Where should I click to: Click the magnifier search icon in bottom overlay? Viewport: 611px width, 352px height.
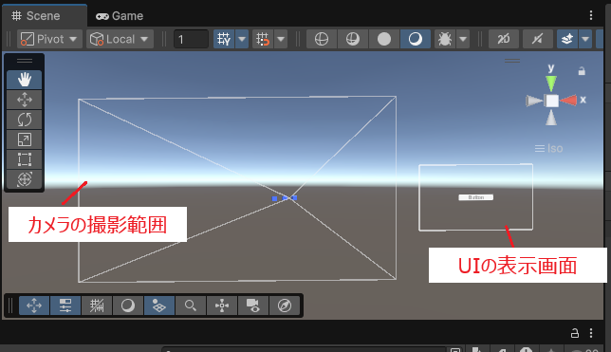(x=190, y=306)
